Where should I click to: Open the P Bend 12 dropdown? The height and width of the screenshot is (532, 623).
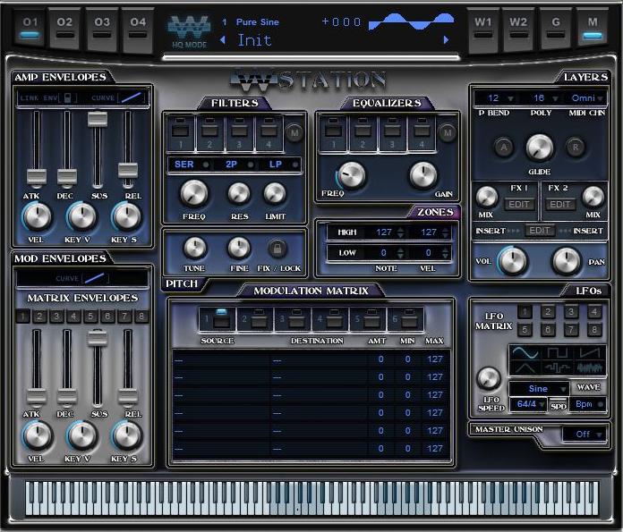498,97
